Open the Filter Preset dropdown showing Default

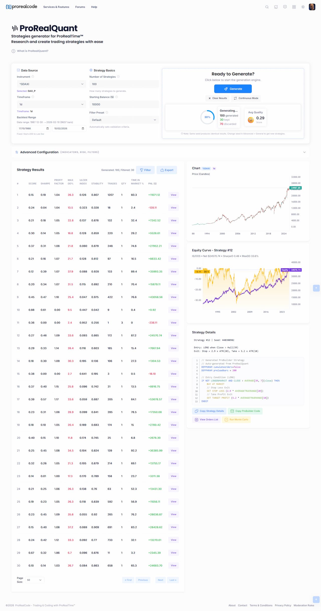(124, 120)
